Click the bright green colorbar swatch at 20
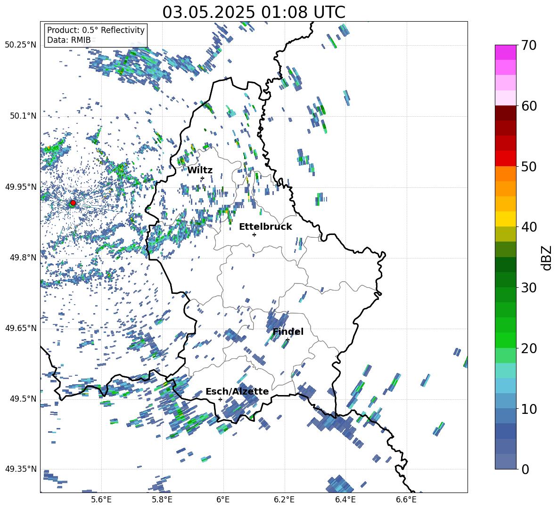 (506, 340)
